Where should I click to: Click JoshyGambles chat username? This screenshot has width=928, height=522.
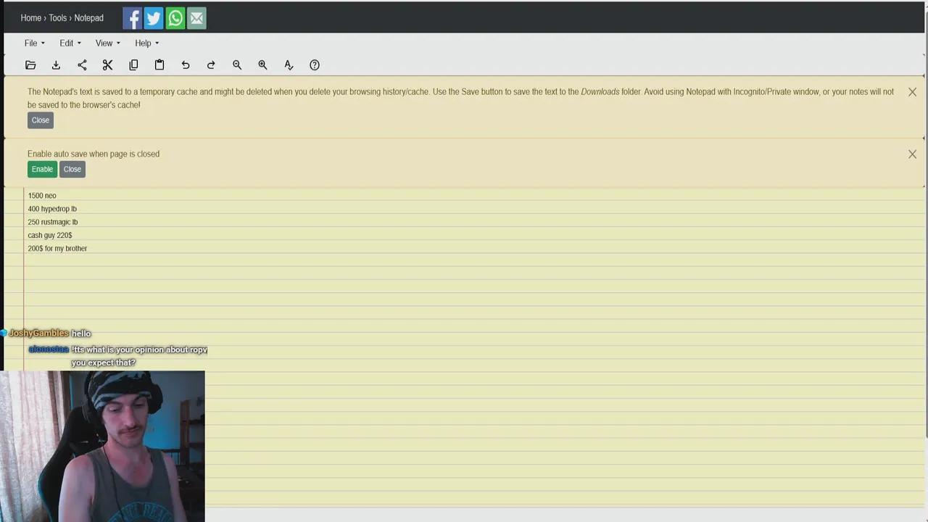tap(39, 333)
